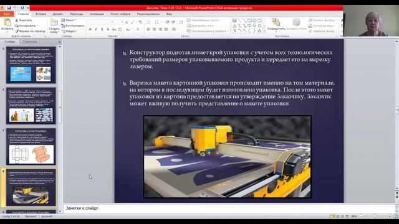Open font color picker A
The height and width of the screenshot is (224, 399).
point(138,29)
